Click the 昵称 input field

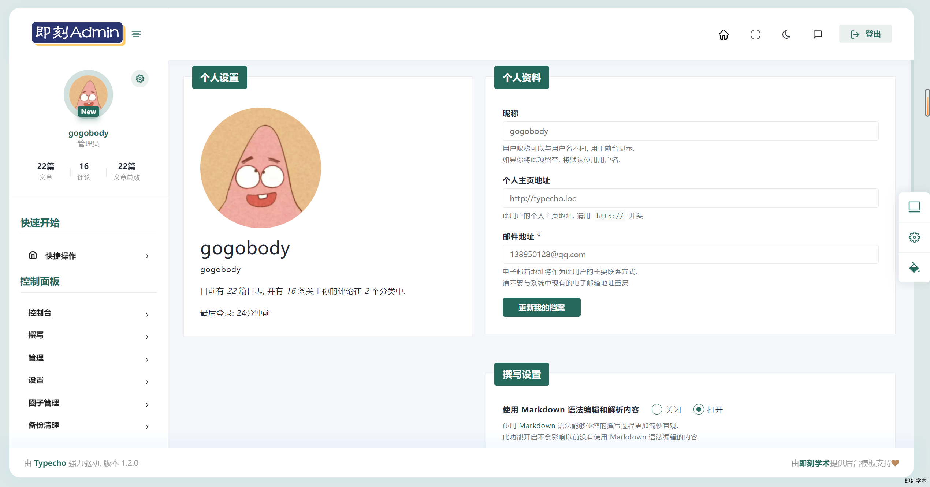click(x=690, y=131)
